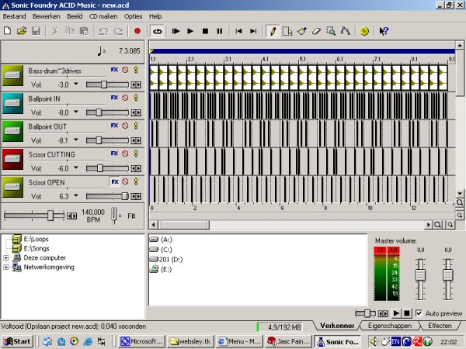Select the Envelope edit tool
This screenshot has height=349, width=466.
coord(346,31)
